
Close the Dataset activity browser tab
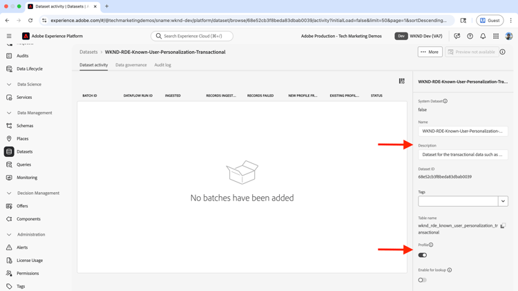click(95, 6)
